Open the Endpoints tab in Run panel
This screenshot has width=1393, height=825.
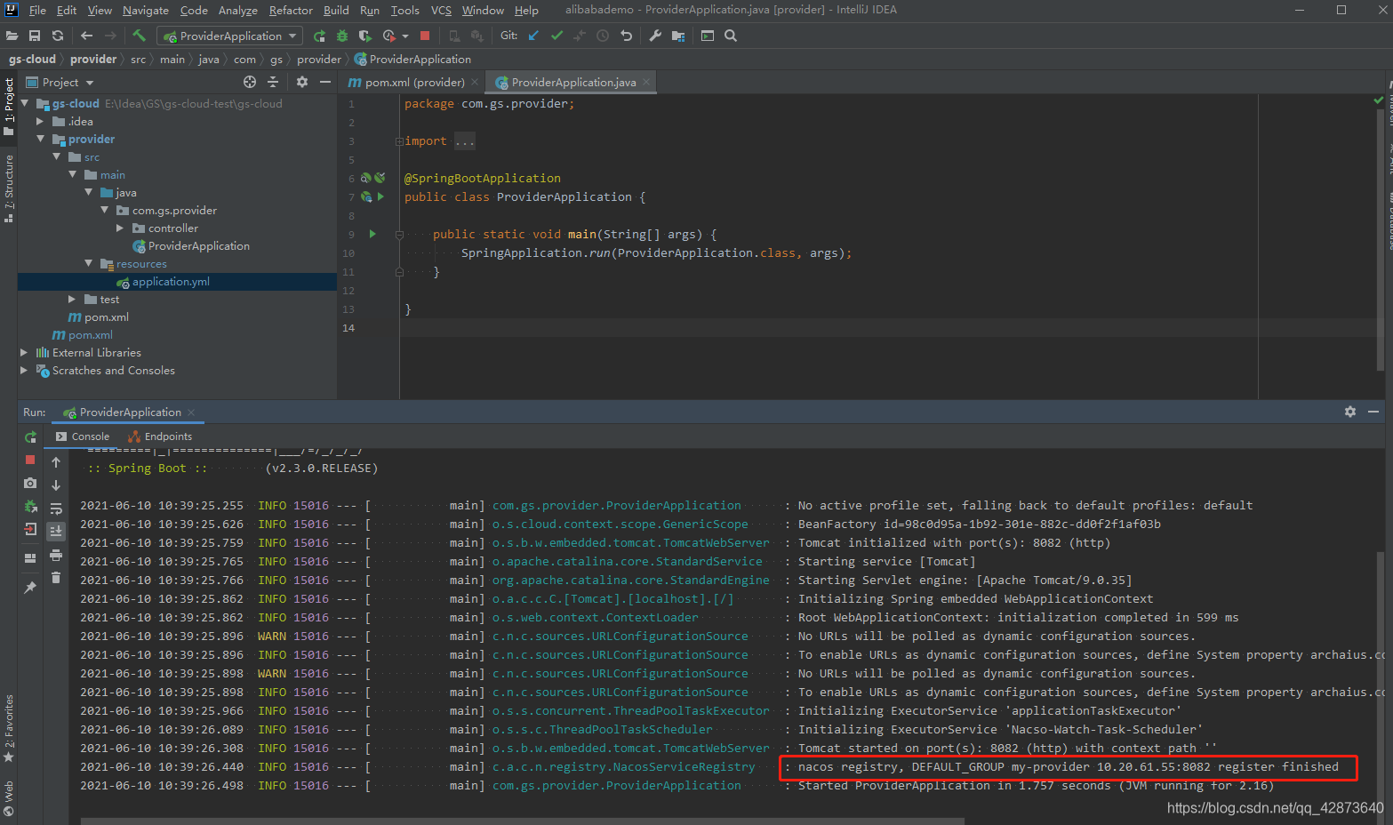tap(160, 437)
